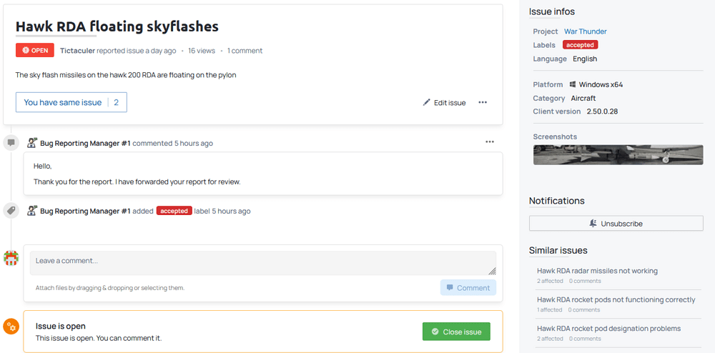The width and height of the screenshot is (715, 353).
Task: Open the War Thunder project link
Action: click(x=585, y=31)
